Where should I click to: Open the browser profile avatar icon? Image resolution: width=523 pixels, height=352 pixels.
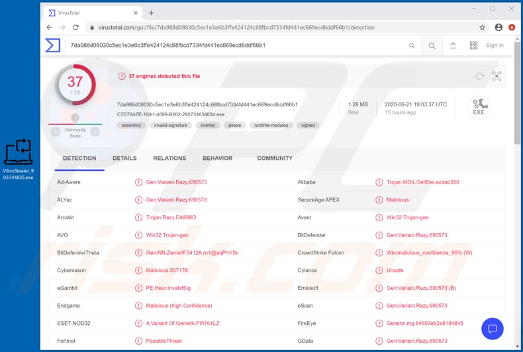[x=499, y=28]
